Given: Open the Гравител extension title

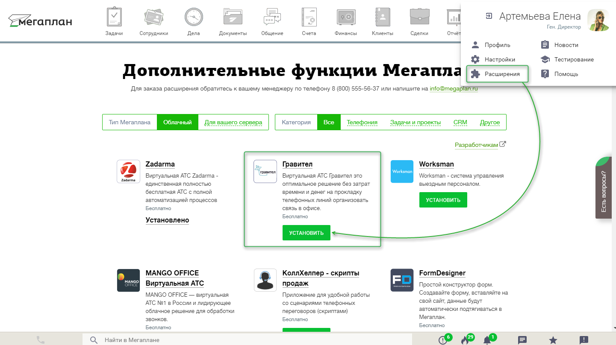Looking at the screenshot, I should (x=297, y=164).
